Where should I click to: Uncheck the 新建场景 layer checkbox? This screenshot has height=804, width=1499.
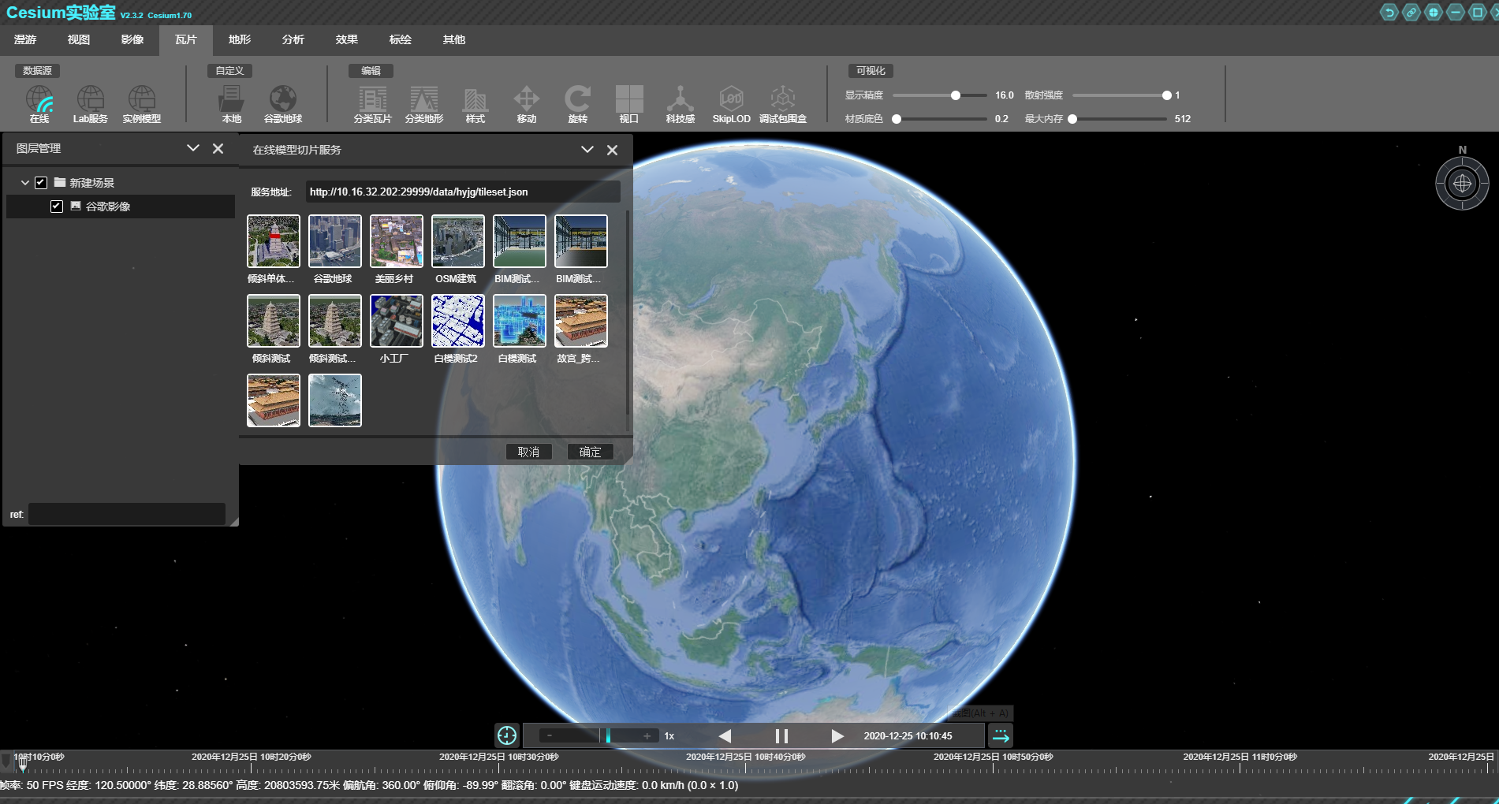click(x=41, y=183)
